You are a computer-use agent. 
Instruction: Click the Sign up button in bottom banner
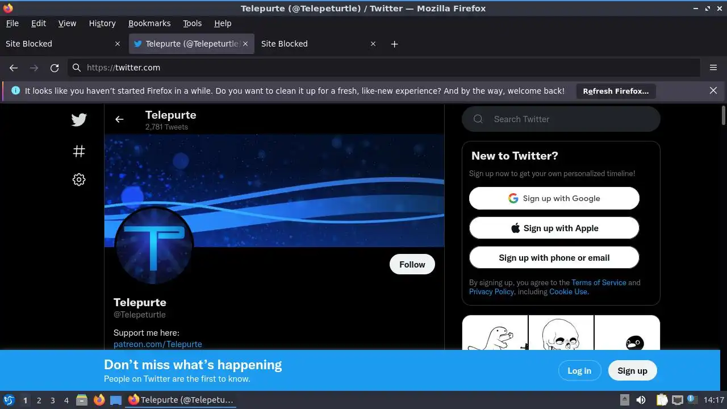[632, 370]
